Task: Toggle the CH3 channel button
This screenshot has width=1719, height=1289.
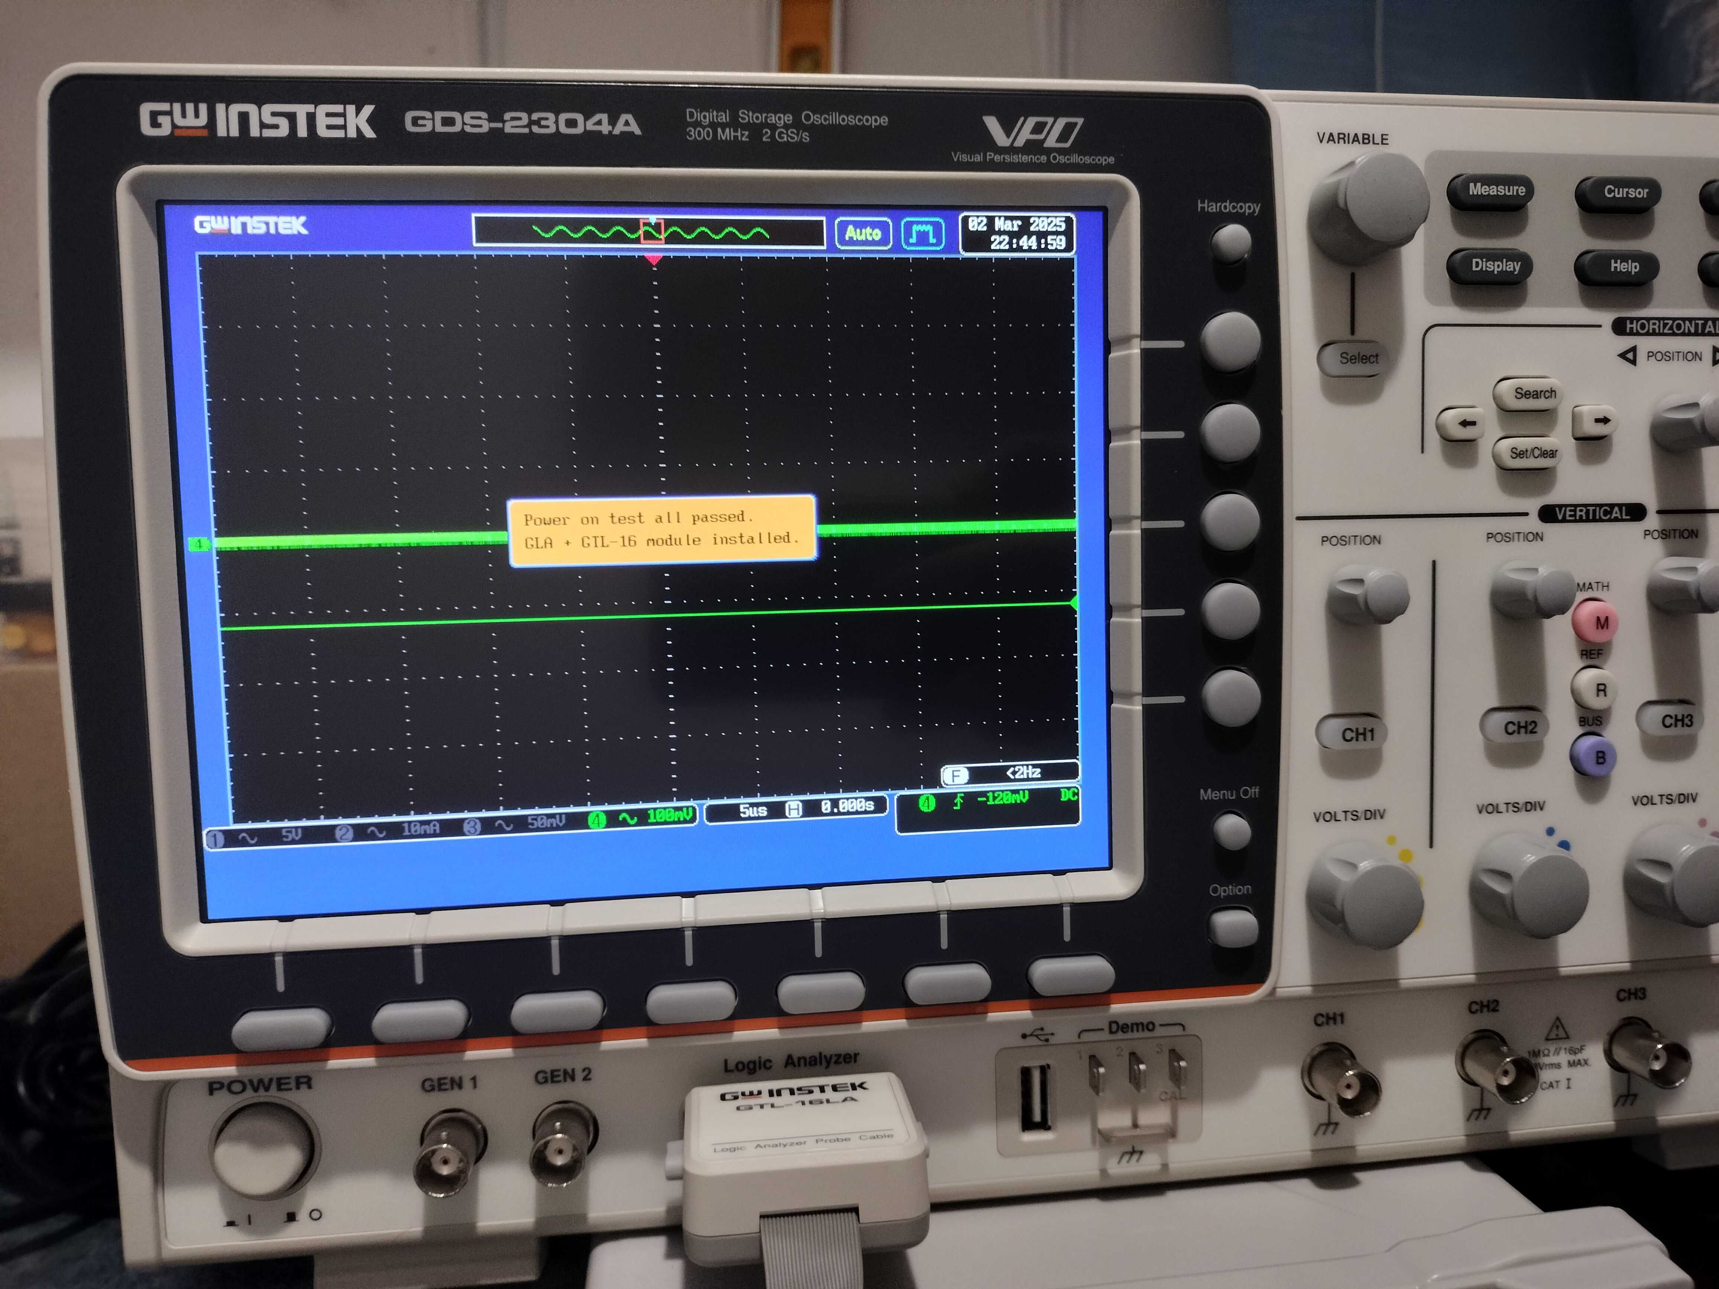Action: (1669, 720)
